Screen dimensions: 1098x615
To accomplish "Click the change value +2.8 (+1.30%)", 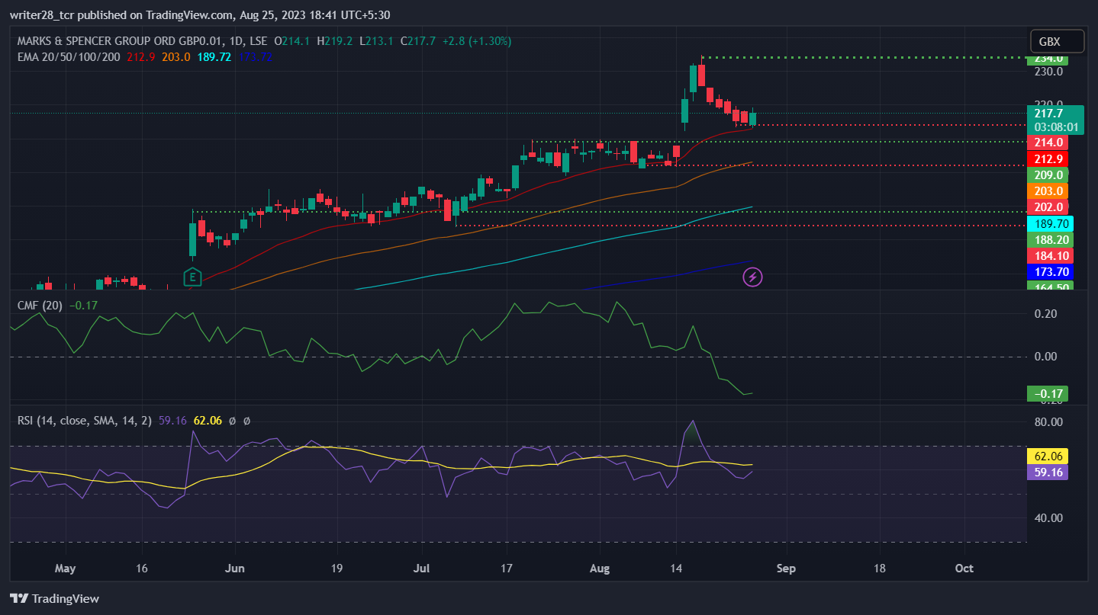I will 477,41.
